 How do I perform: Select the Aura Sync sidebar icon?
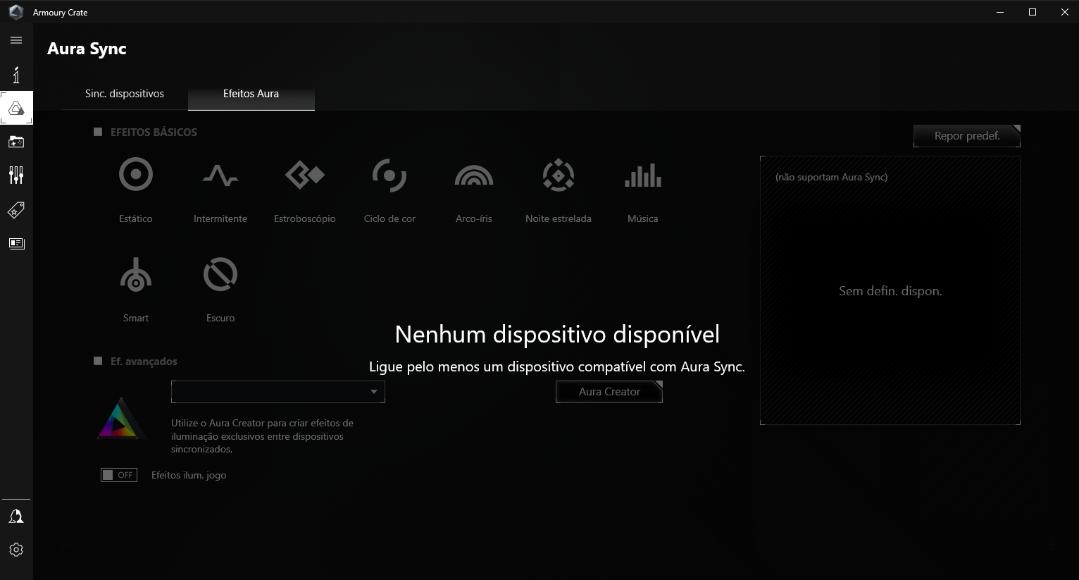[16, 109]
